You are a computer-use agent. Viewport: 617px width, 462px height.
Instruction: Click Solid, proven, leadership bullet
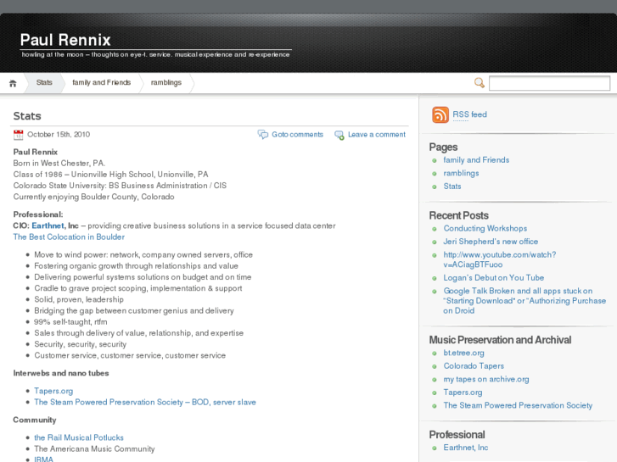(79, 299)
